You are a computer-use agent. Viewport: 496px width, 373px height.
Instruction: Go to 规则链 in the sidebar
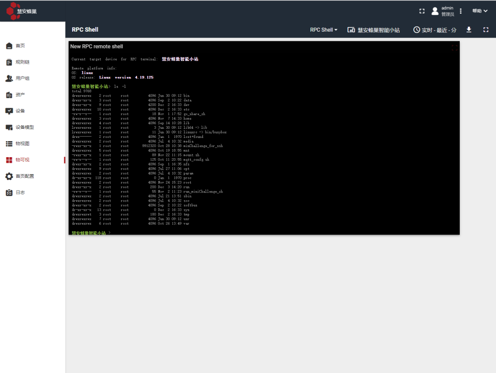coord(22,62)
